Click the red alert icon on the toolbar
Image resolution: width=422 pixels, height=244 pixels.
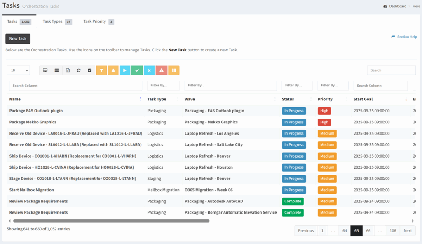[x=161, y=70]
